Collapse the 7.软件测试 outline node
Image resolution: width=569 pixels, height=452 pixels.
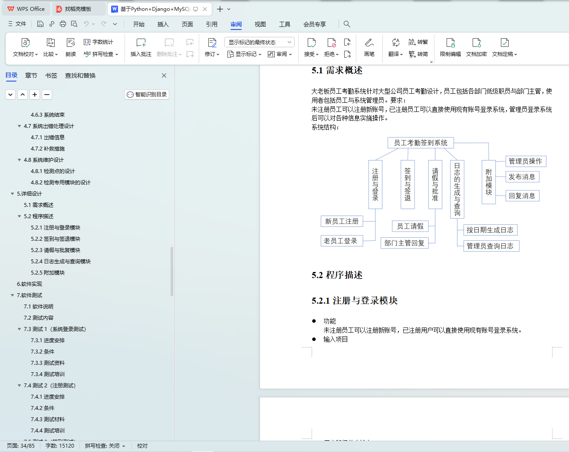pos(12,295)
